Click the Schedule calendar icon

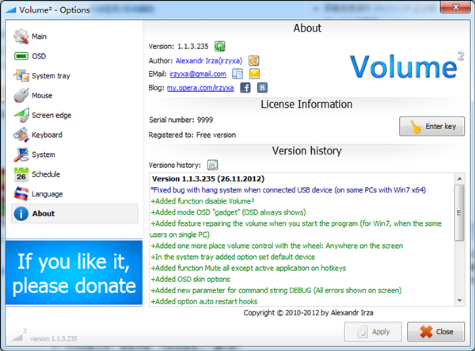(x=21, y=174)
